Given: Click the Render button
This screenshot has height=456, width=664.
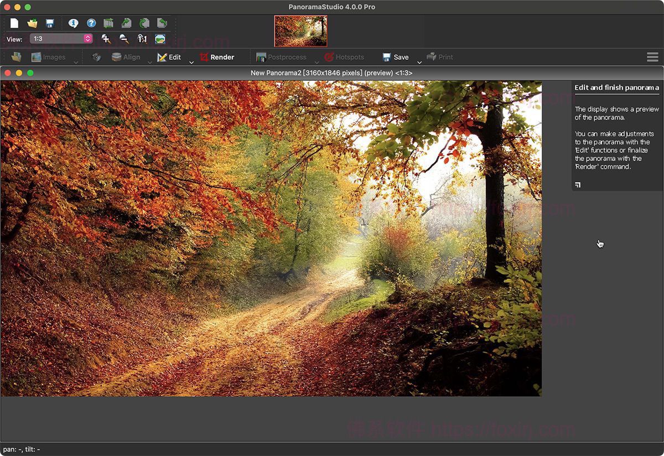Looking at the screenshot, I should (217, 57).
